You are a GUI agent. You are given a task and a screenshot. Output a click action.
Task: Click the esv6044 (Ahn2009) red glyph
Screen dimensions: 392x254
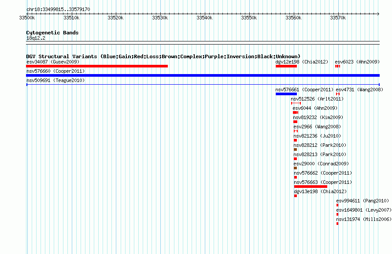click(x=296, y=112)
